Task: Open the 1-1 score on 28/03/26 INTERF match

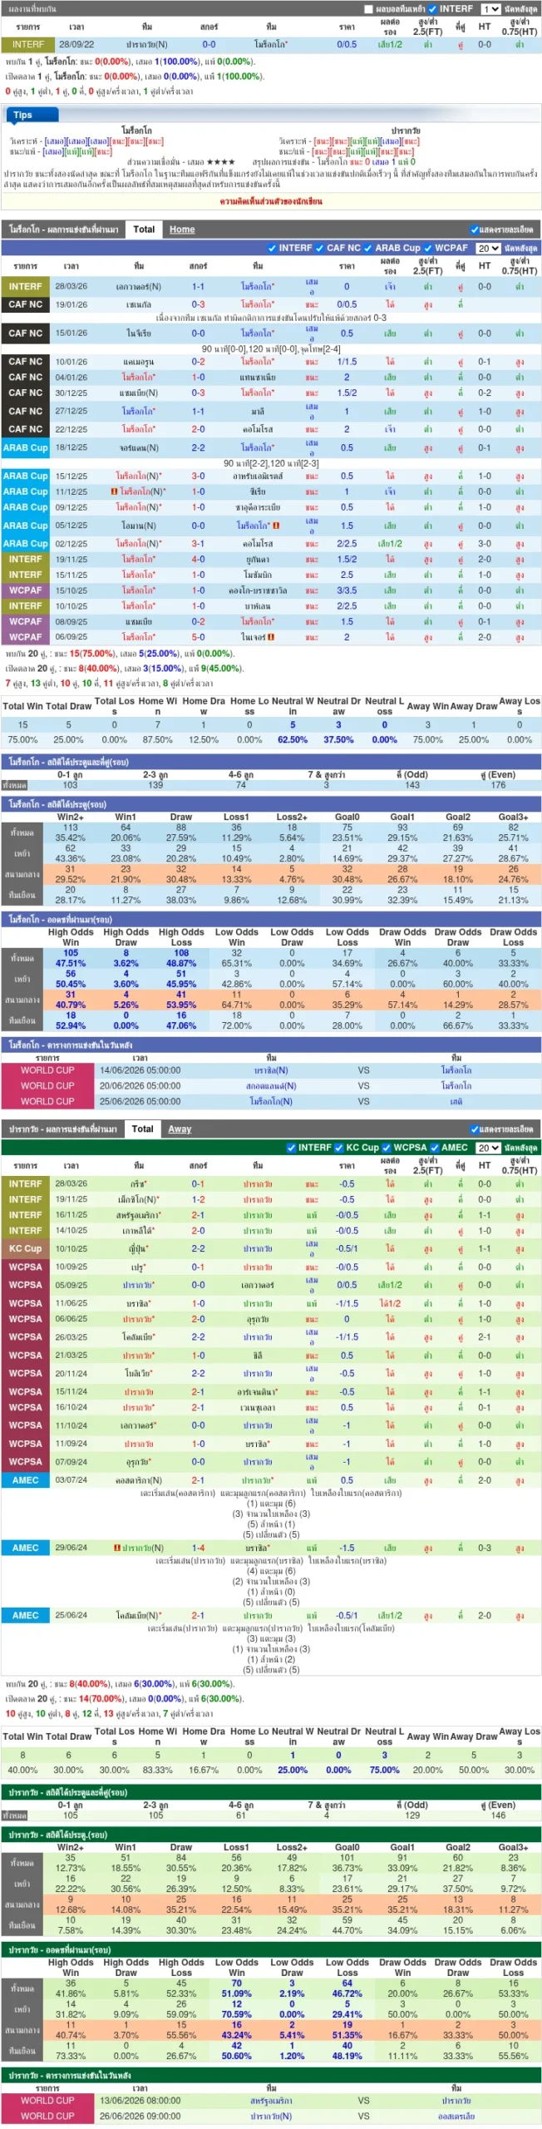Action: (x=198, y=286)
